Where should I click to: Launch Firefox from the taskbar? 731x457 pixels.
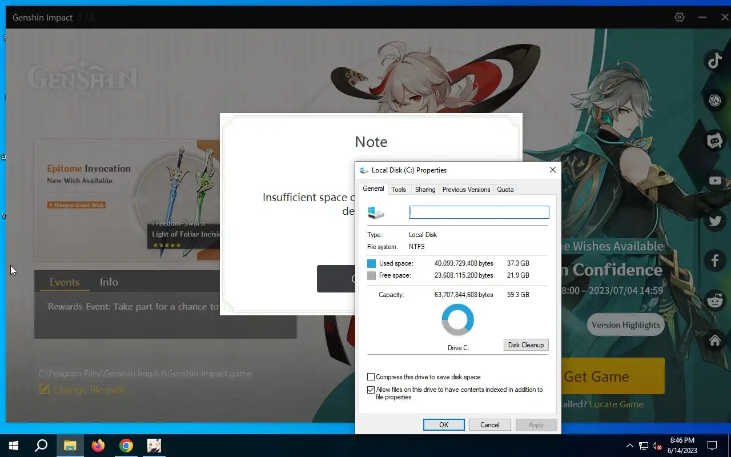(98, 446)
